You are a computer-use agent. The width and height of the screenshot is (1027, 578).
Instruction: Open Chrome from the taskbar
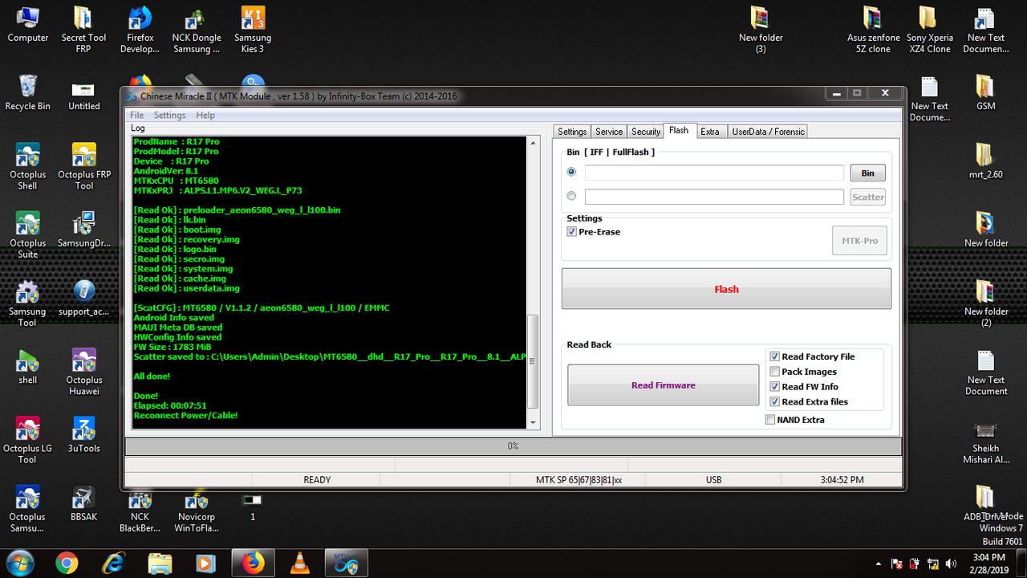[67, 564]
